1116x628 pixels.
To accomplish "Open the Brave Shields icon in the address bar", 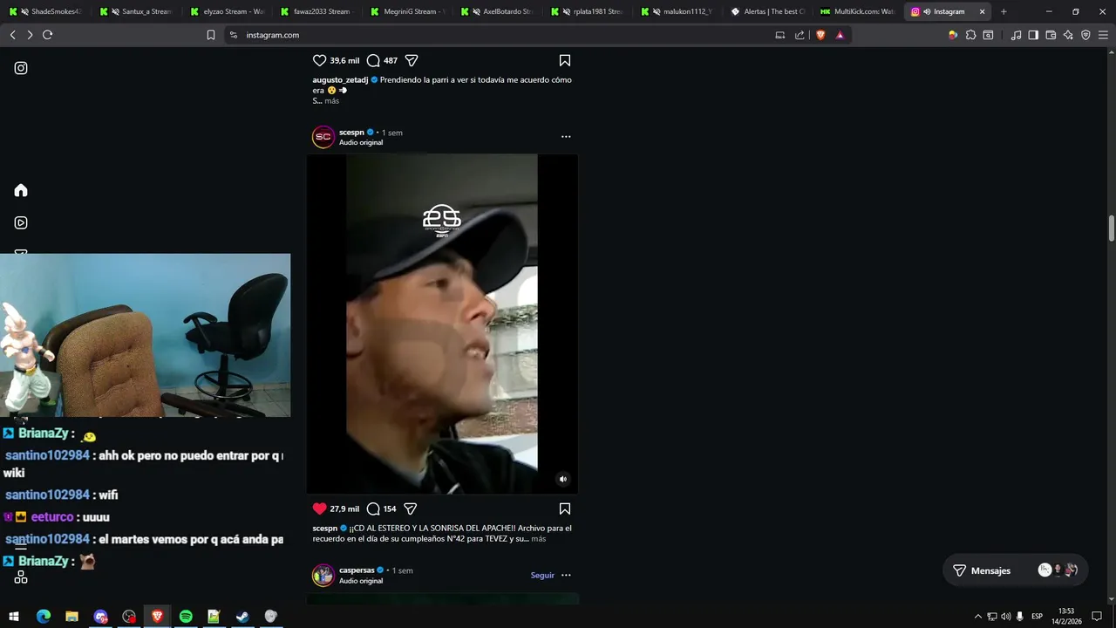I will click(820, 35).
